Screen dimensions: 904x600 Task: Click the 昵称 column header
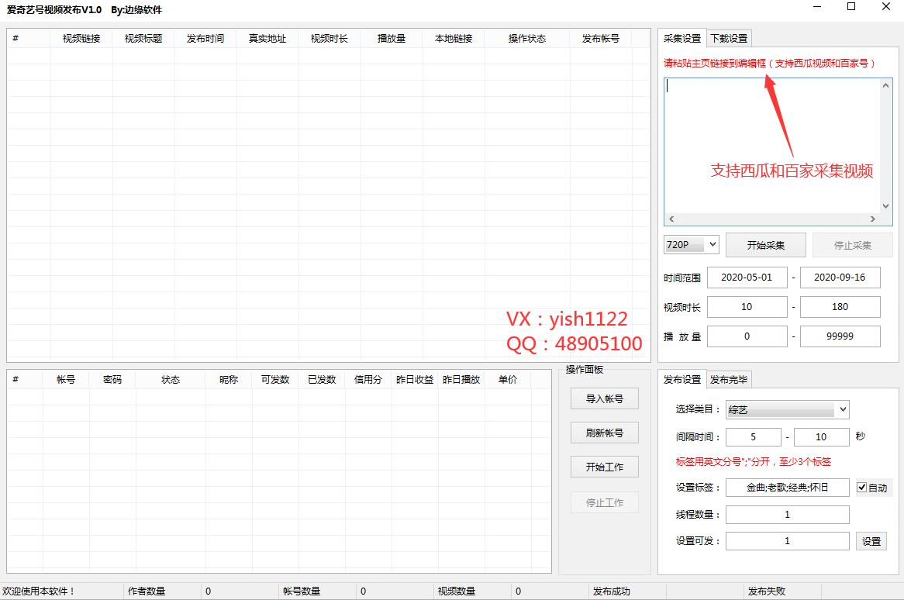point(229,379)
